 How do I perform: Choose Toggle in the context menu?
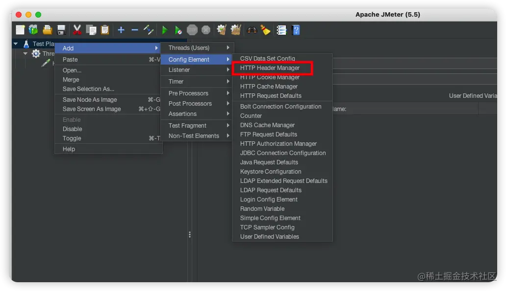point(108,138)
